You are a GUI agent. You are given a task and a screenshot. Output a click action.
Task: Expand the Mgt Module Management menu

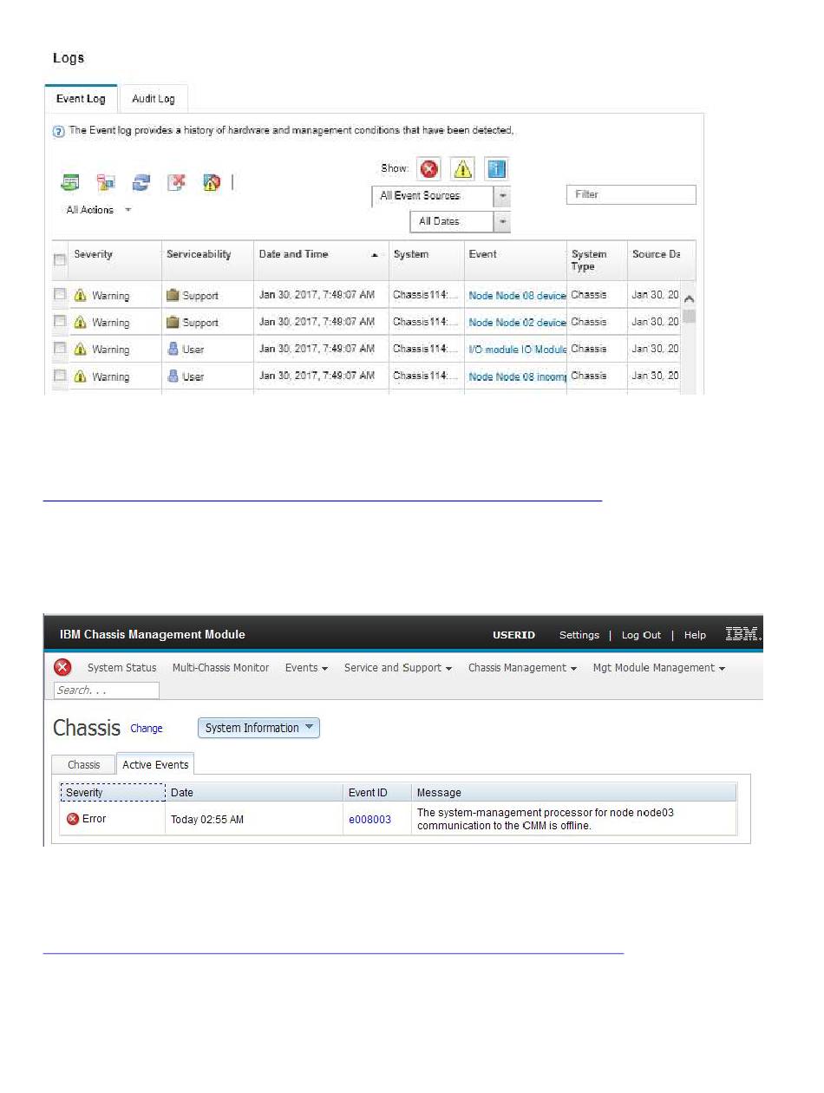click(659, 668)
